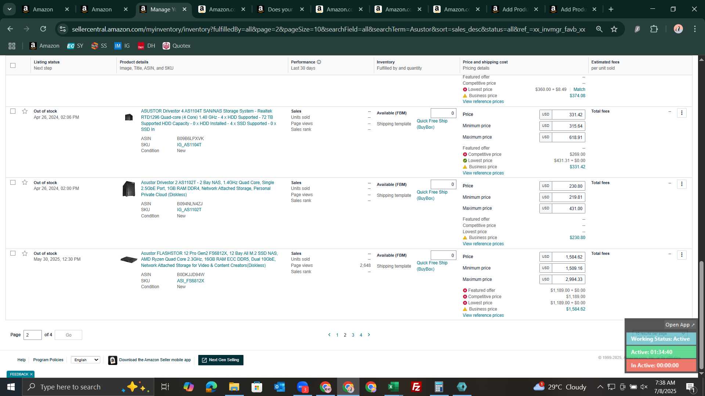The image size is (705, 396).
Task: Open the DH bookmark
Action: point(147,46)
